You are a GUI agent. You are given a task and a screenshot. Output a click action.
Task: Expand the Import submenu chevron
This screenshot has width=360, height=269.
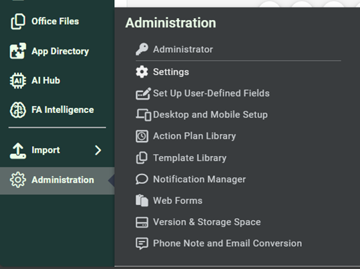[x=98, y=151]
